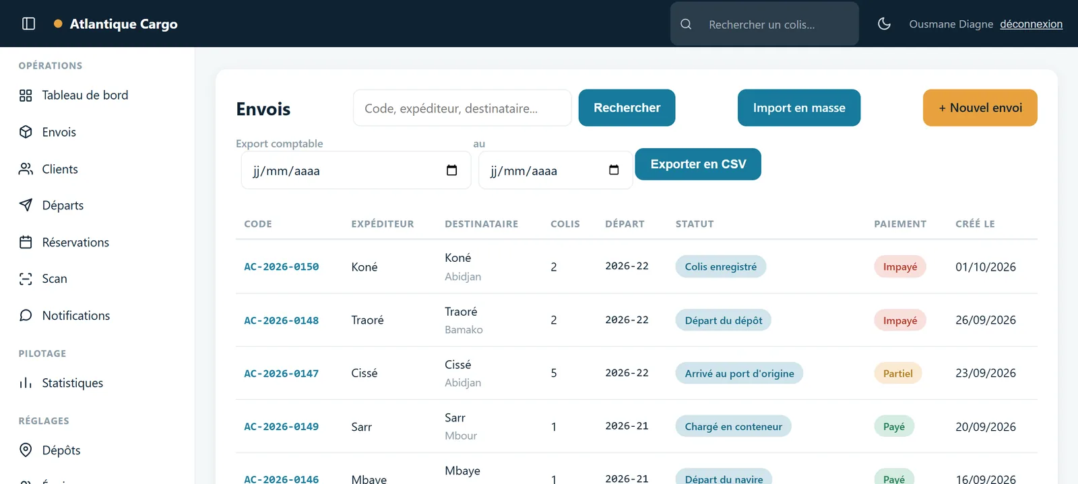Click the Impayé badge for Traoré
The height and width of the screenshot is (484, 1078).
pos(900,320)
